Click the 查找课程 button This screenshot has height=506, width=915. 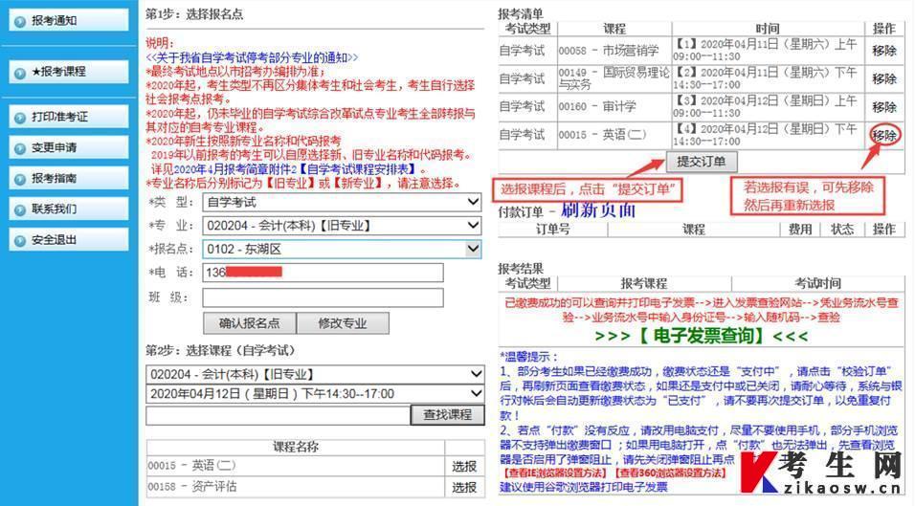[x=448, y=414]
